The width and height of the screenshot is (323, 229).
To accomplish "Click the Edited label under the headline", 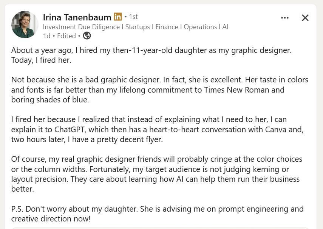I will click(x=66, y=36).
